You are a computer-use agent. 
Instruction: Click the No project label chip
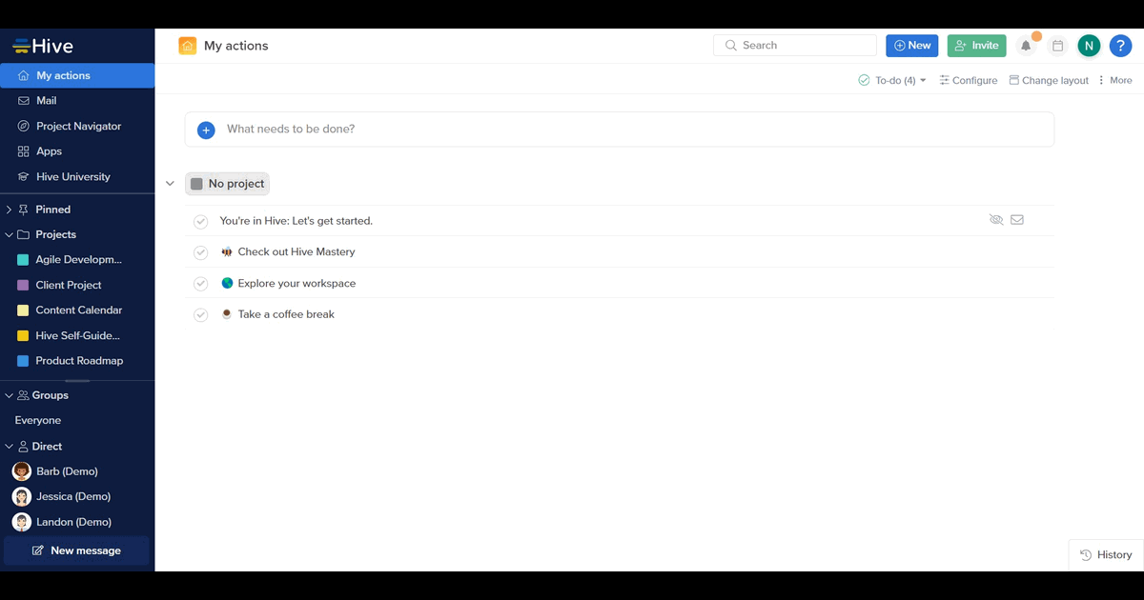click(x=227, y=184)
